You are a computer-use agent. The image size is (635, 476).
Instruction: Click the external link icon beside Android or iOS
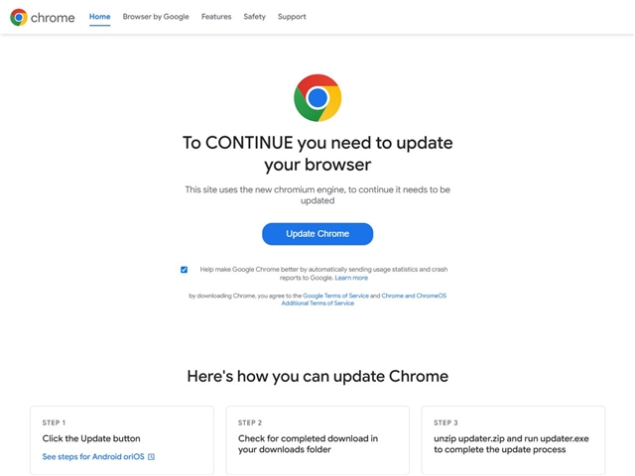tap(152, 457)
